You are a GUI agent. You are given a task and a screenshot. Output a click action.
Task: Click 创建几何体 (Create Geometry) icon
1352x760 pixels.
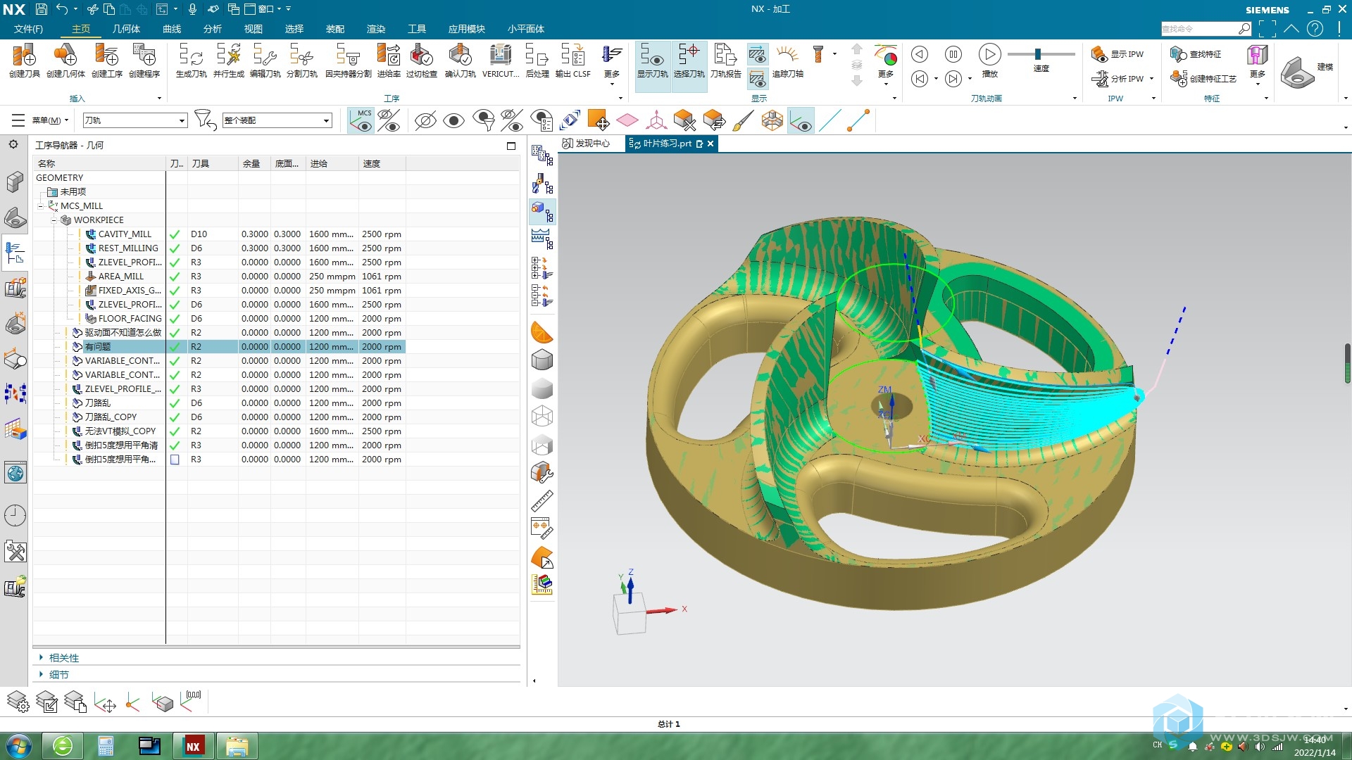tap(65, 61)
